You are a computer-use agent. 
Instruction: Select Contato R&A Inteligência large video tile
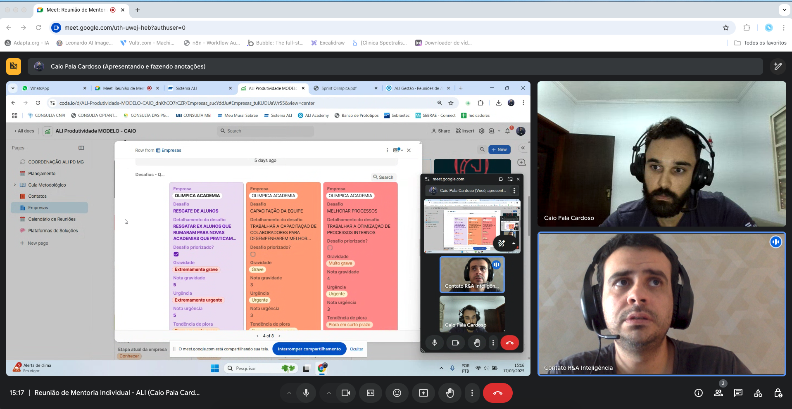point(662,304)
